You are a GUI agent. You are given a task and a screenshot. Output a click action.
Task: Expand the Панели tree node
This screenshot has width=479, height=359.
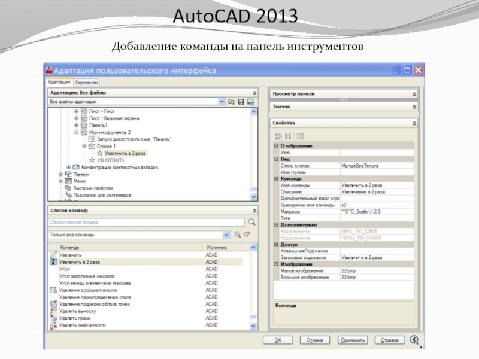60,174
